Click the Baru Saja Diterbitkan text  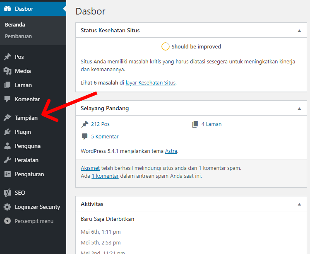pyautogui.click(x=107, y=219)
